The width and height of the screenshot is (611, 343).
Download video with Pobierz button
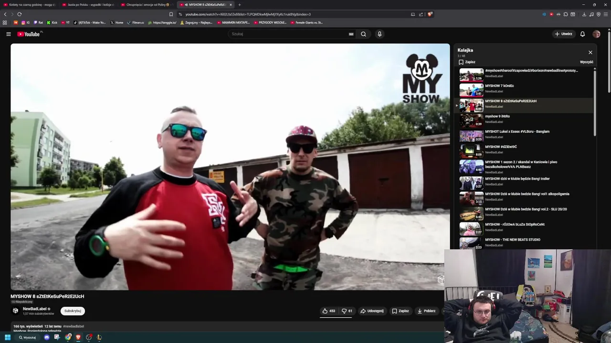click(426, 311)
